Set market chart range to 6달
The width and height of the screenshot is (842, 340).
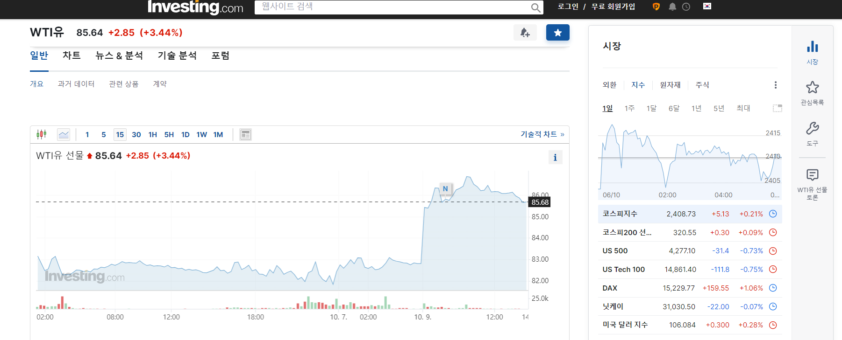674,108
